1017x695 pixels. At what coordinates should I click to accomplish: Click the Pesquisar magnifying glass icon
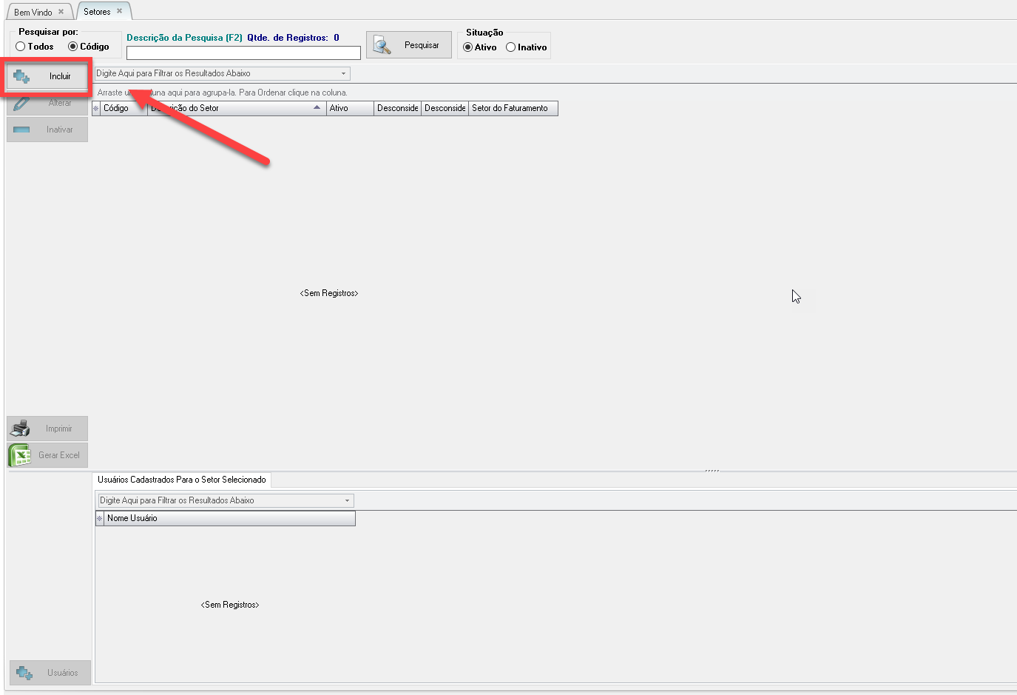click(x=382, y=45)
